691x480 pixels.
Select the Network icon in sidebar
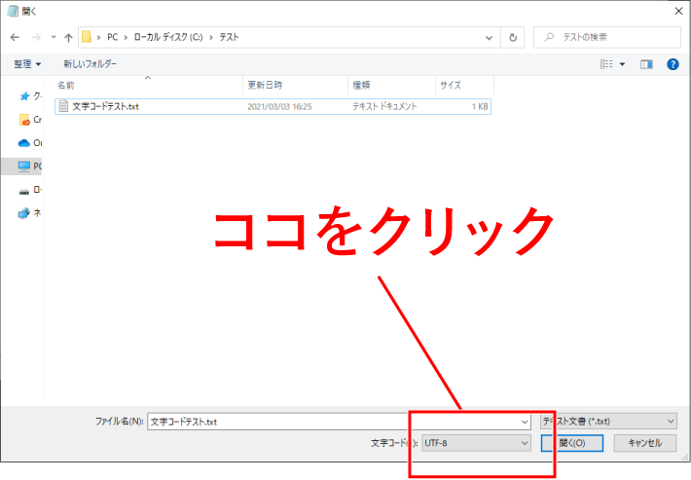[x=24, y=213]
